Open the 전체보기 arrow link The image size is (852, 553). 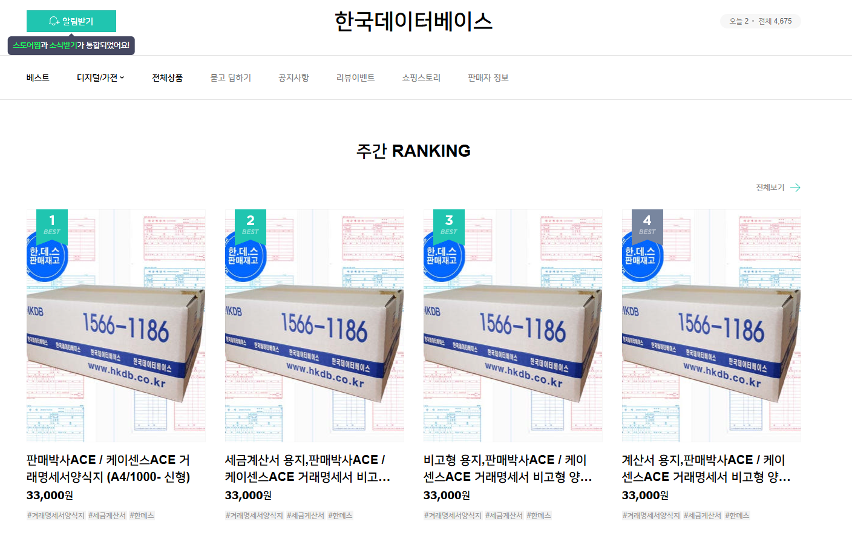click(x=778, y=188)
